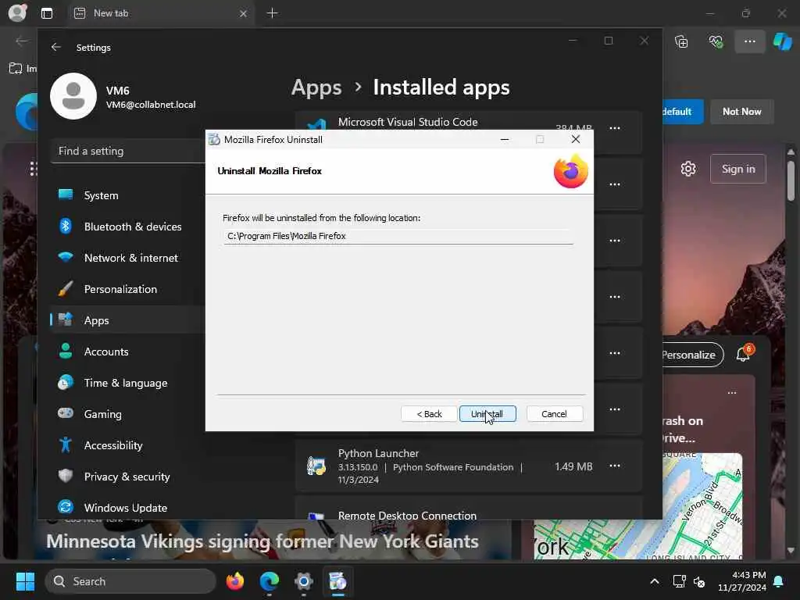Open Accounts settings
This screenshot has height=600, width=800.
127,352
